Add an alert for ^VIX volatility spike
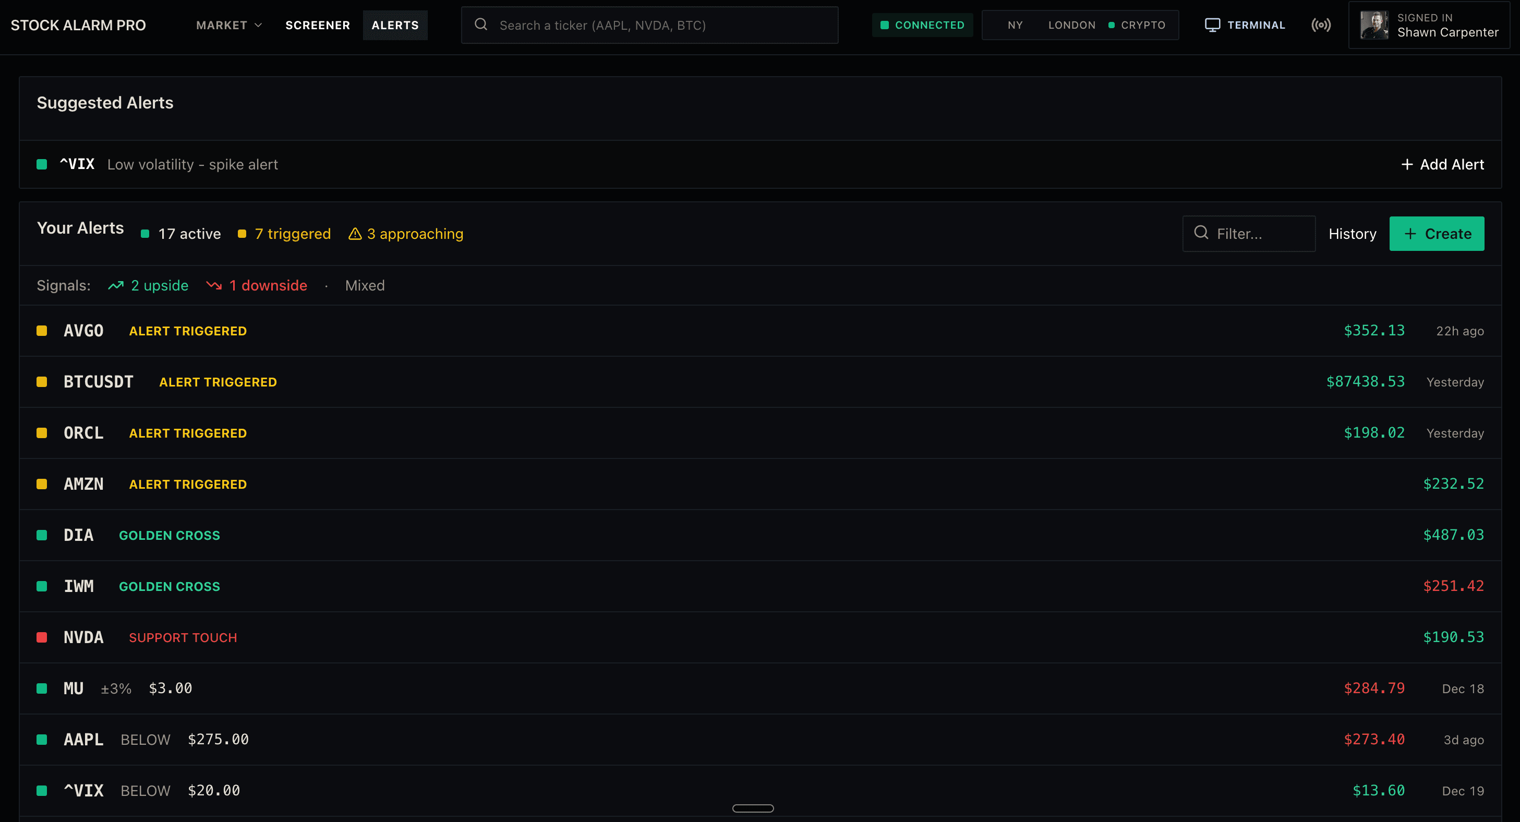 point(1442,164)
